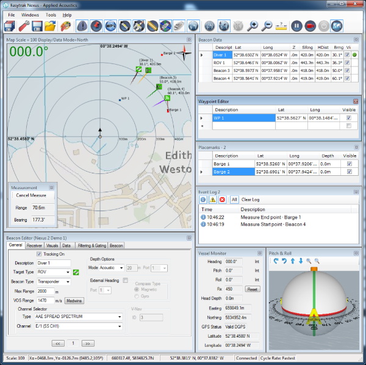Open the Tools menu
Image resolution: width=366 pixels, height=365 pixels.
coord(51,14)
